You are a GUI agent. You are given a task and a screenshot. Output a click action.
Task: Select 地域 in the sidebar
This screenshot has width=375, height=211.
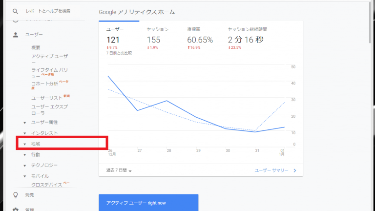click(x=36, y=144)
